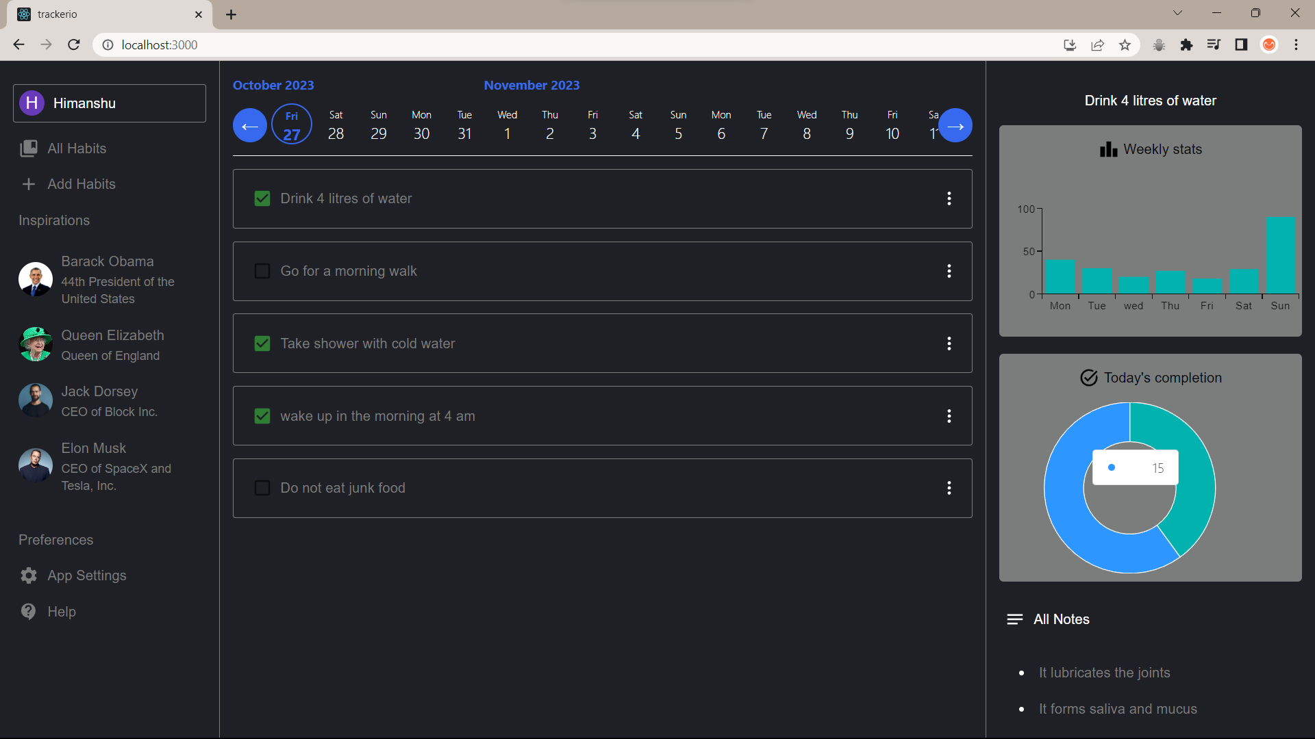Expand options for Go for a morning walk
Screen dimensions: 1315x739
[x=949, y=271]
